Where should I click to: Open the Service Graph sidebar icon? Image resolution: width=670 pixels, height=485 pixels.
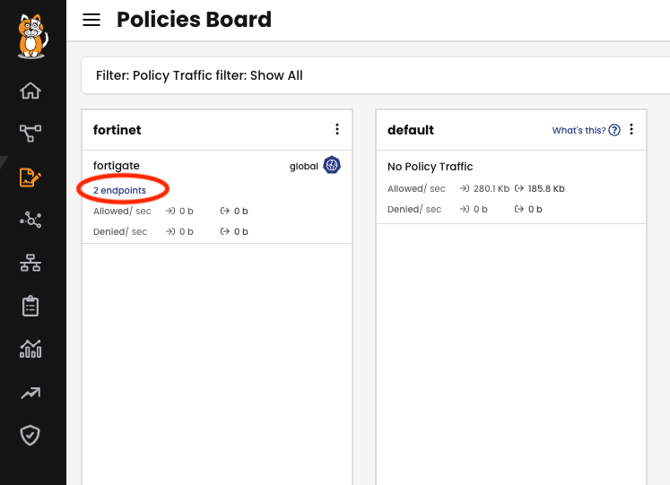point(30,134)
